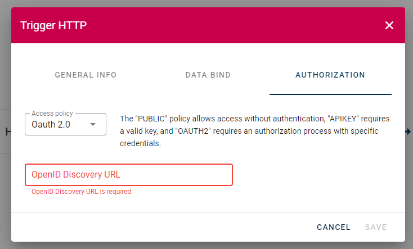Select the Authorization tab
The image size is (413, 249).
[x=330, y=75]
